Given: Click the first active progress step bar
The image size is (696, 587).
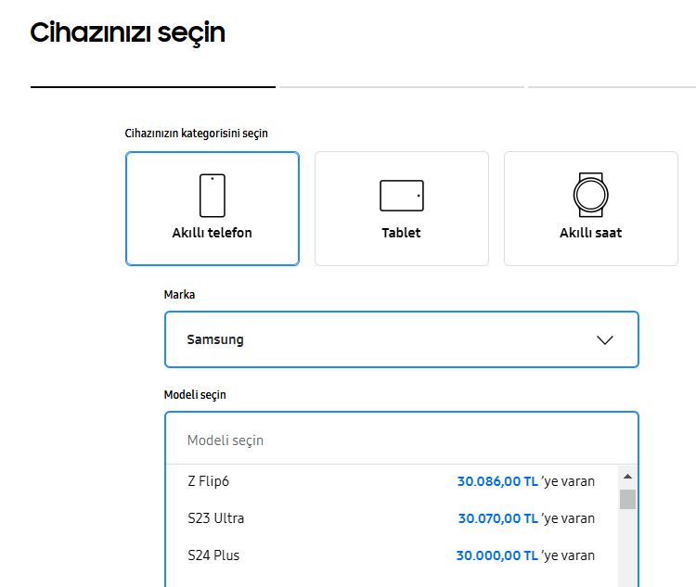Looking at the screenshot, I should point(153,87).
